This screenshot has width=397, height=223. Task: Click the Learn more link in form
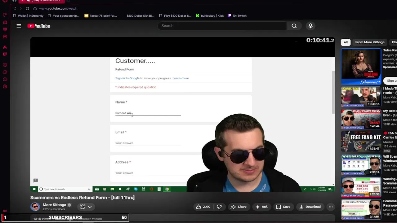click(x=181, y=78)
